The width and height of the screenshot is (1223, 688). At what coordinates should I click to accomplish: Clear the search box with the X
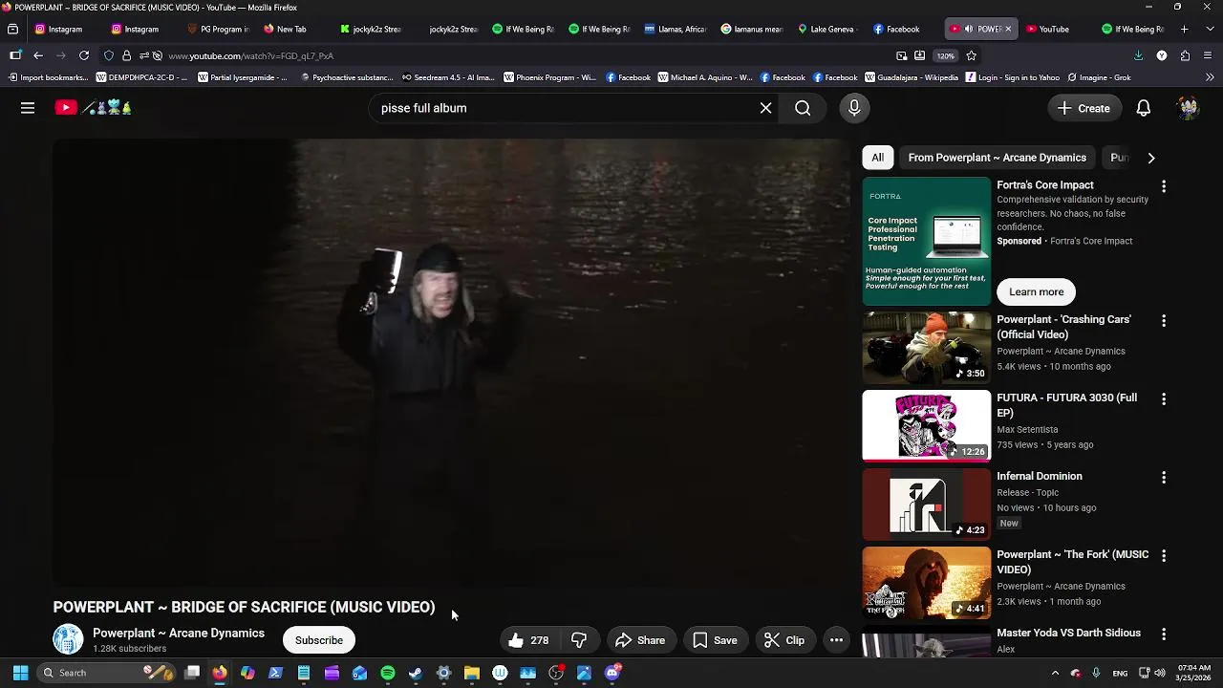(765, 108)
